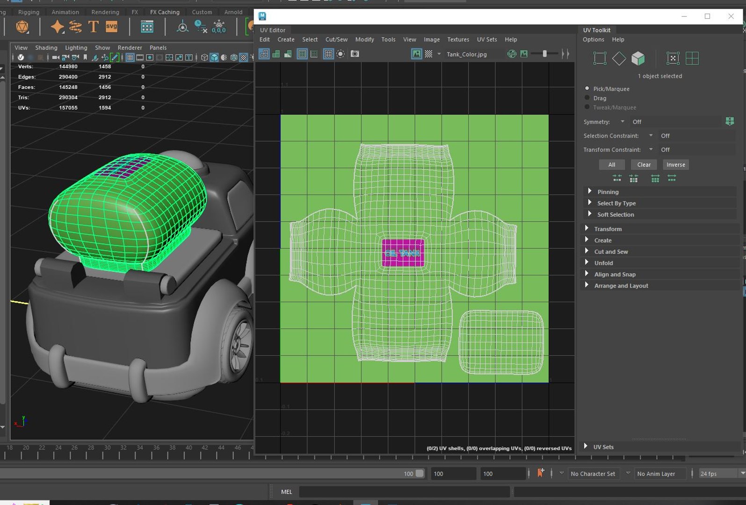The image size is (746, 505).
Task: Open the 24 fps frame rate dropdown
Action: pos(722,474)
